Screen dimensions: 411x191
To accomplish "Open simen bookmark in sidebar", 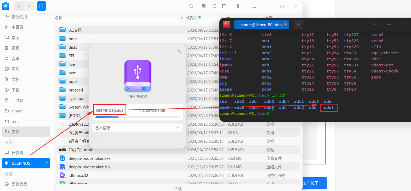I will click(x=26, y=111).
